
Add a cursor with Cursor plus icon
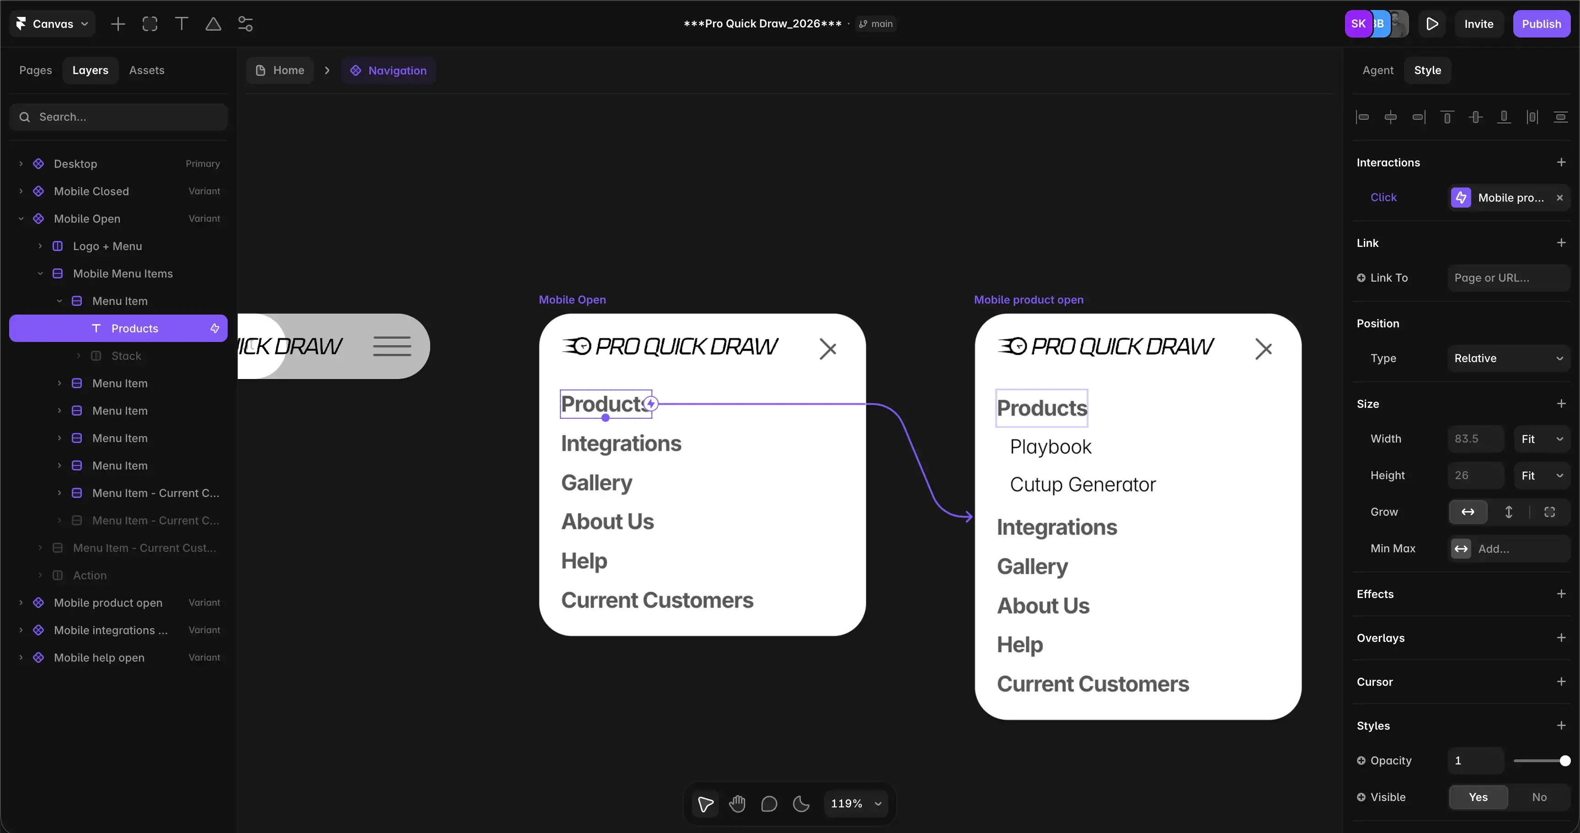[1561, 682]
